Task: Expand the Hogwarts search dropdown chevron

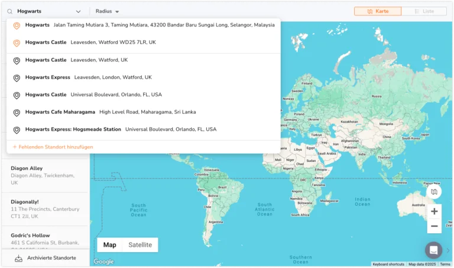Action: point(78,12)
